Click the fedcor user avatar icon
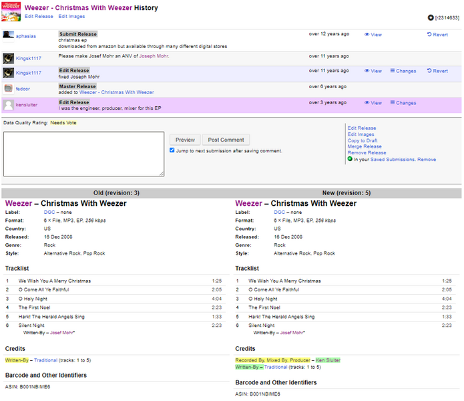 tap(9, 88)
